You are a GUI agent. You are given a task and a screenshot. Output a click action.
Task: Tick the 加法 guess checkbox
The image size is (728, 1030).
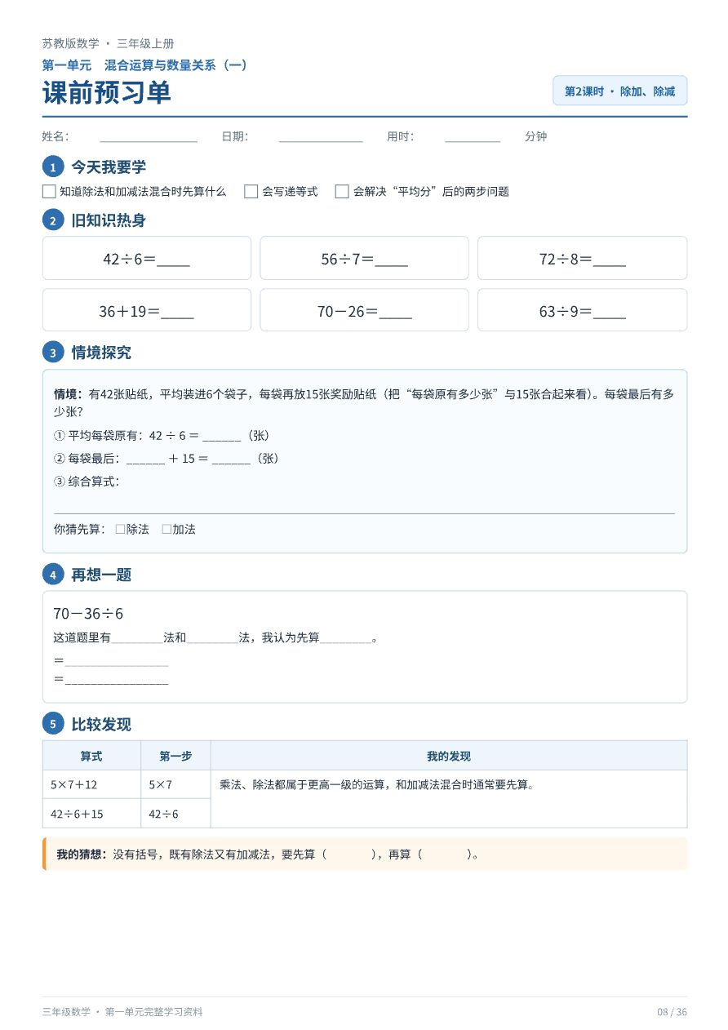tap(166, 529)
